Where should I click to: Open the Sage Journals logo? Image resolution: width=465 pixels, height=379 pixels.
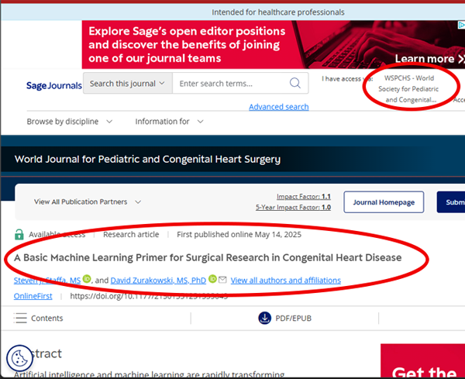tap(54, 86)
